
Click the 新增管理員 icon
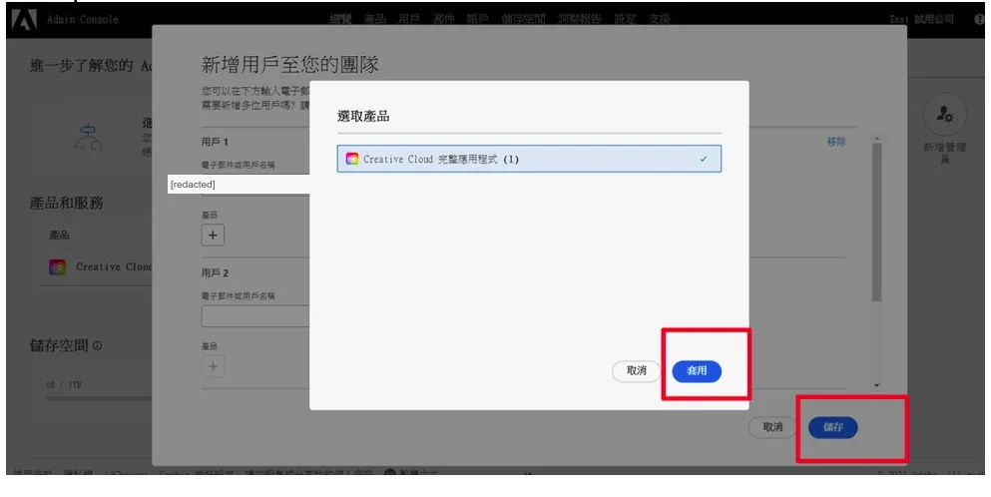tap(945, 115)
